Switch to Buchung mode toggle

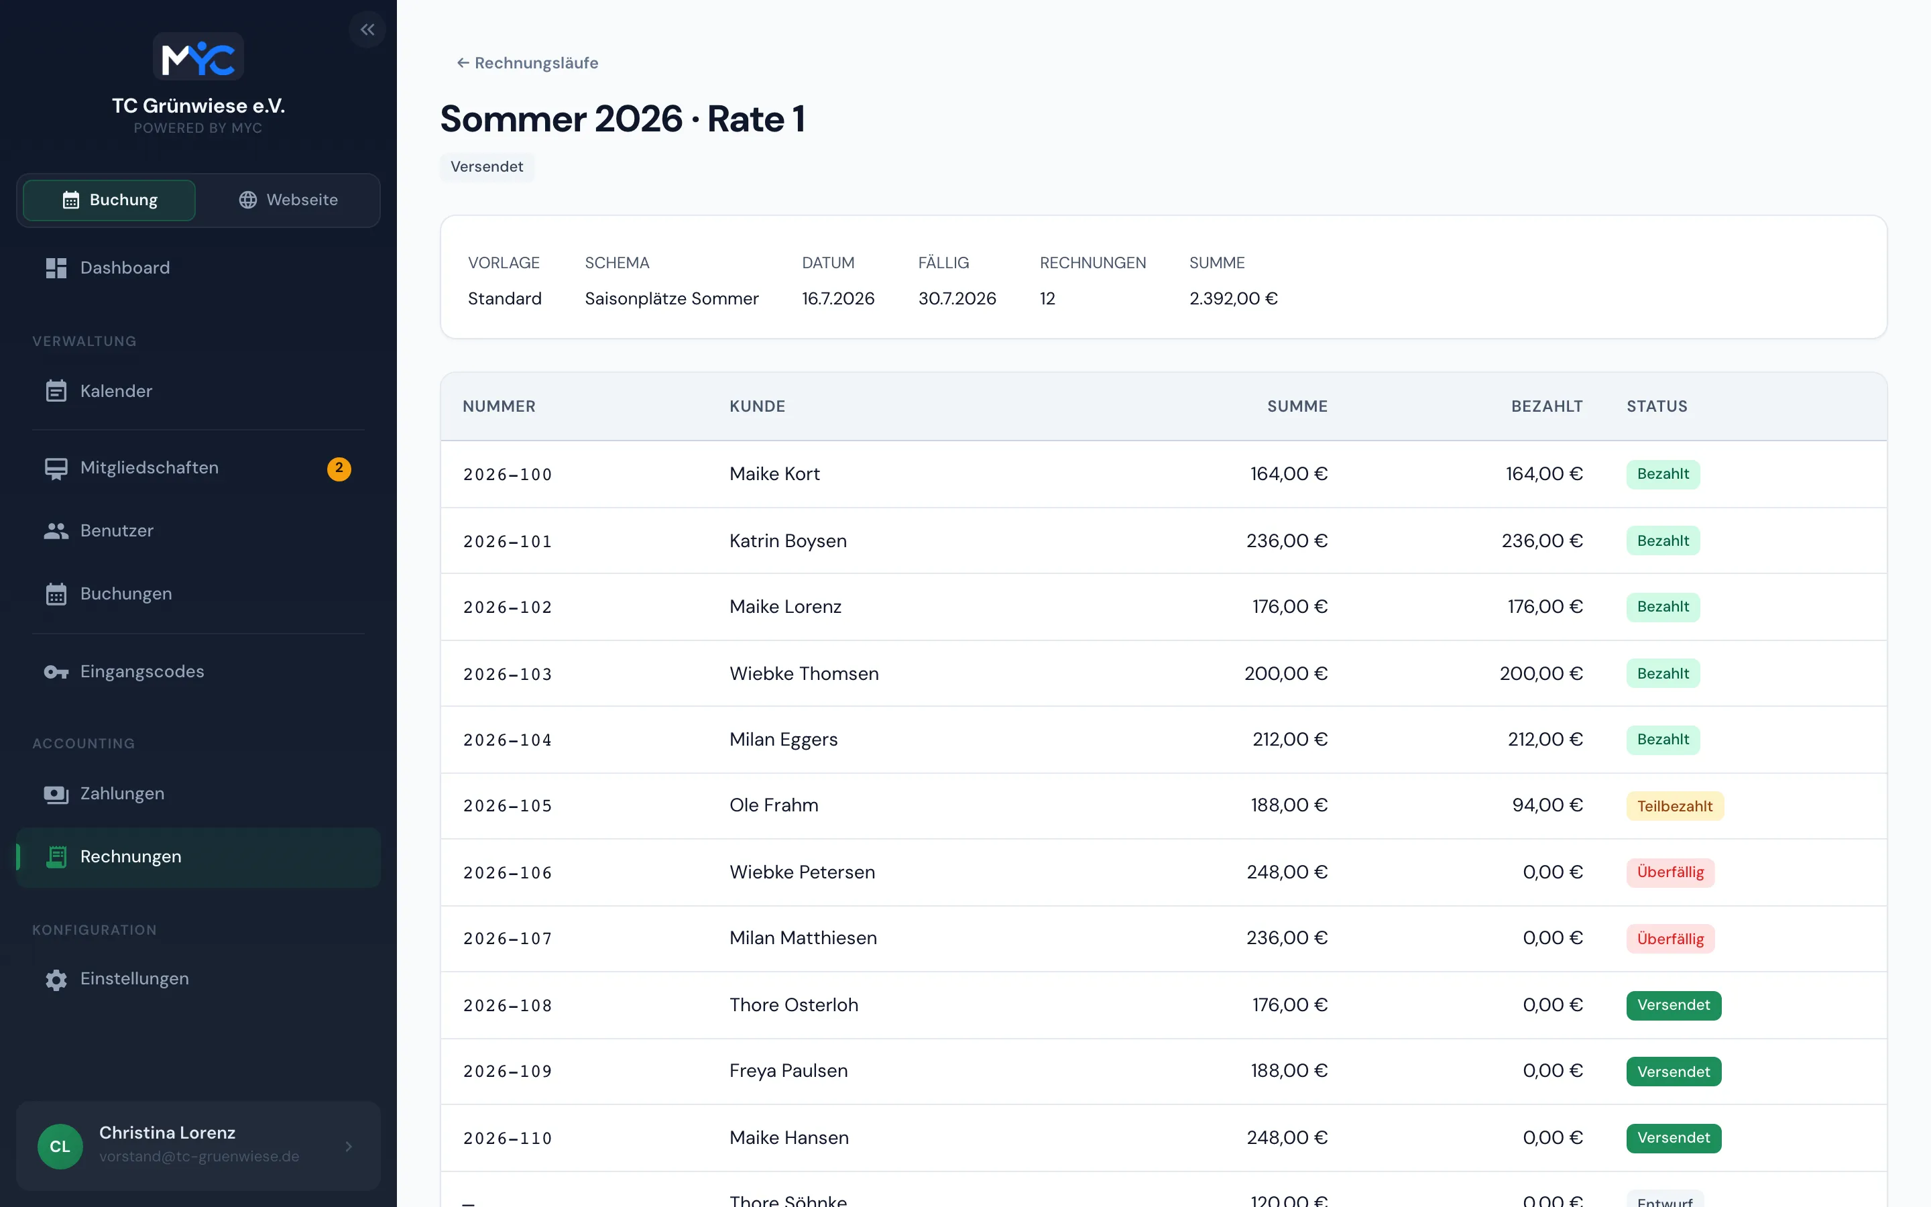point(109,200)
